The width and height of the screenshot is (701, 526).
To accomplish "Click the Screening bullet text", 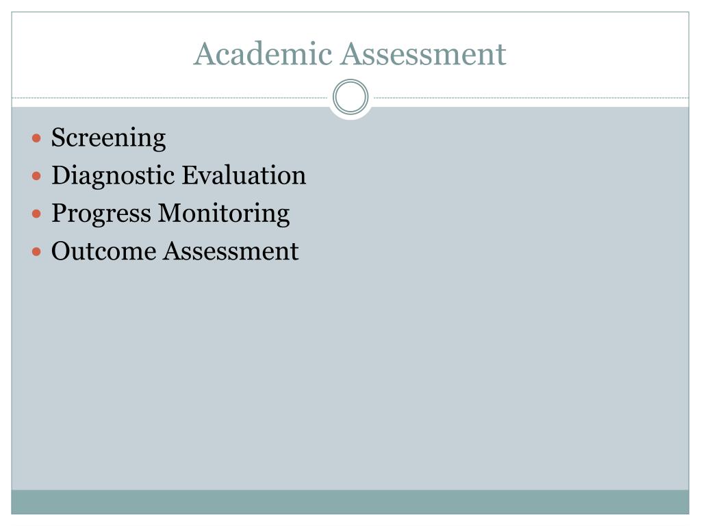I will tap(109, 138).
